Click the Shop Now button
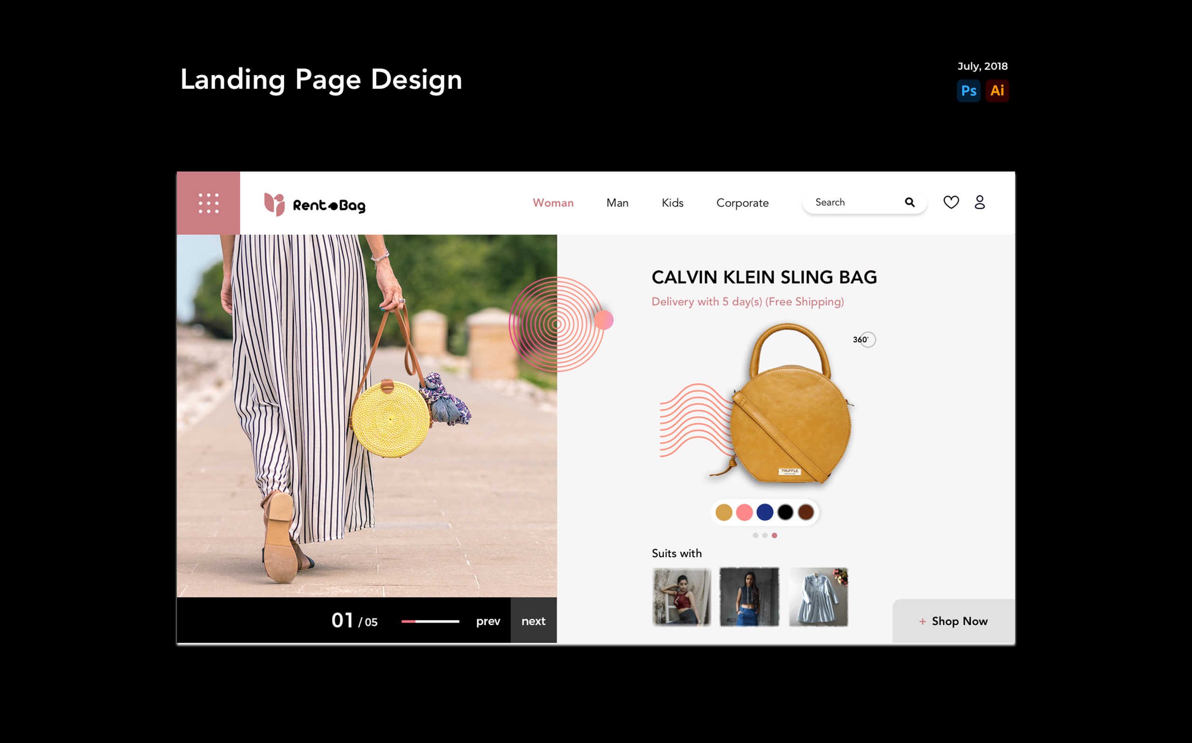The image size is (1192, 743). click(x=953, y=621)
